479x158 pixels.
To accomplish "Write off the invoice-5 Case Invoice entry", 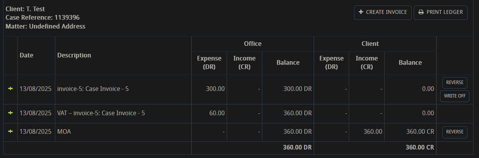I will pyautogui.click(x=455, y=96).
